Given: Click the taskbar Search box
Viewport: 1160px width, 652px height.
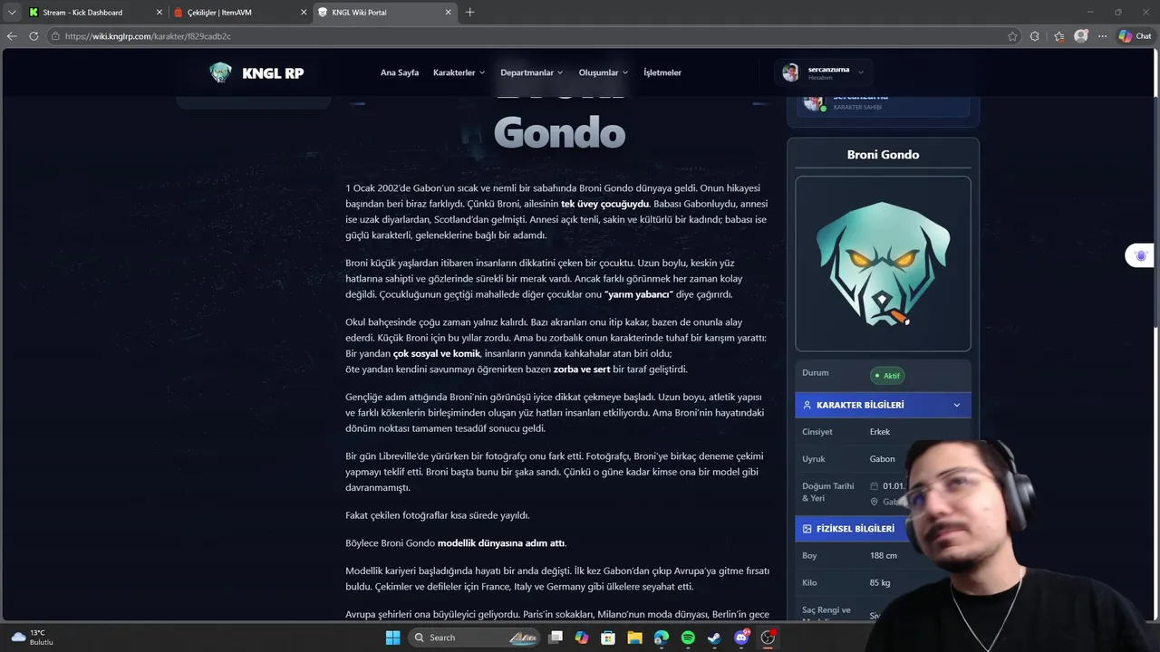Looking at the screenshot, I should 476,638.
